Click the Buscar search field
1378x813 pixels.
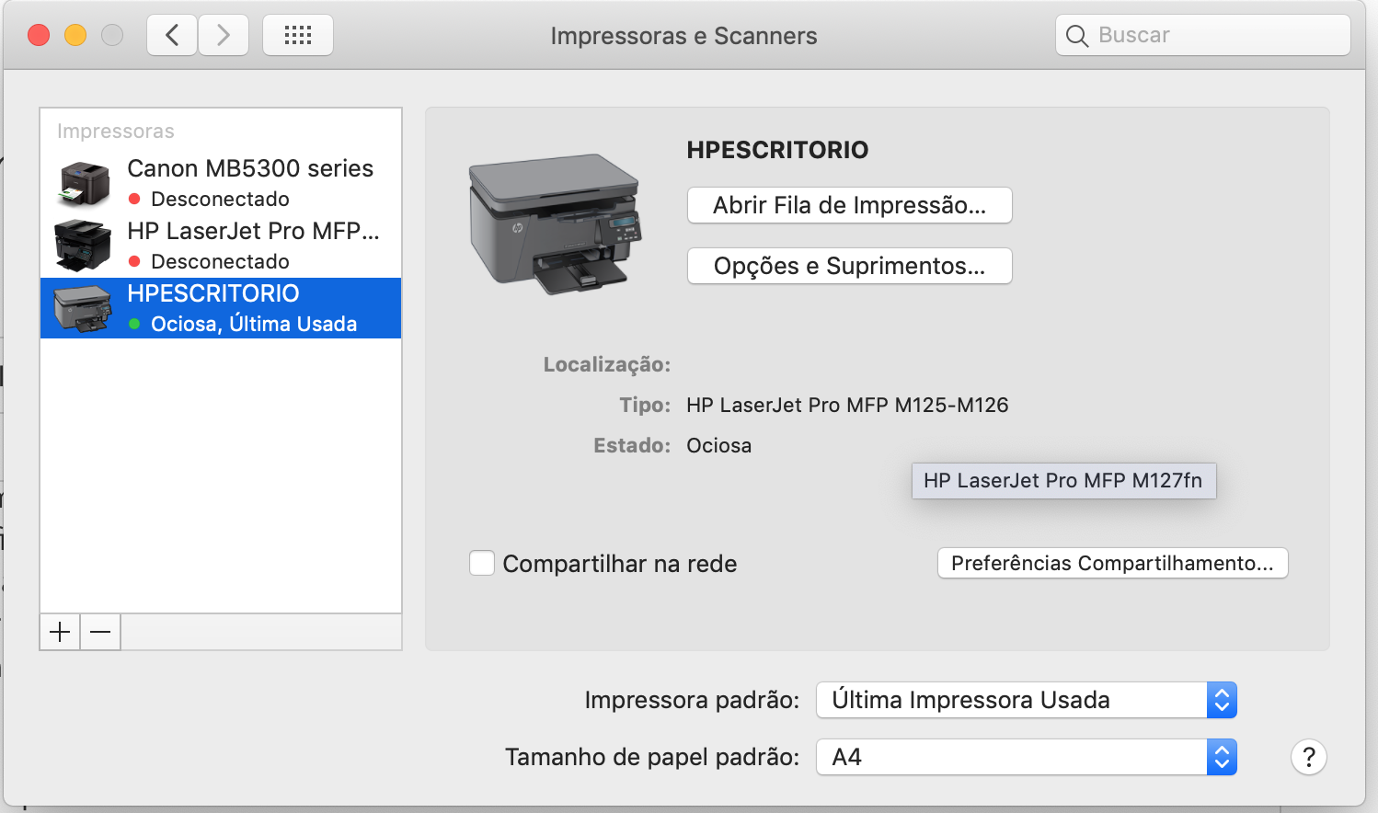pyautogui.click(x=1214, y=36)
